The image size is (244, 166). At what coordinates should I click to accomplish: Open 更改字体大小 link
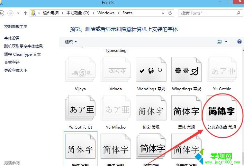[16, 71]
